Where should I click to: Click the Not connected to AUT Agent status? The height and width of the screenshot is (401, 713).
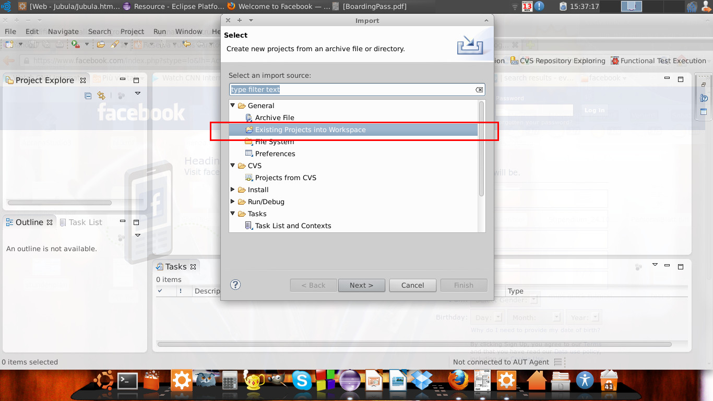(x=501, y=362)
